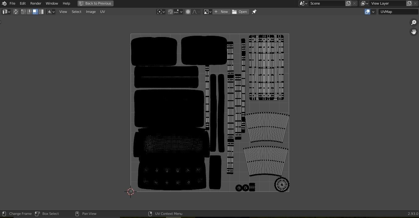Viewport: 419px width, 218px height.
Task: Open the pivot point dropdown
Action: 161,12
